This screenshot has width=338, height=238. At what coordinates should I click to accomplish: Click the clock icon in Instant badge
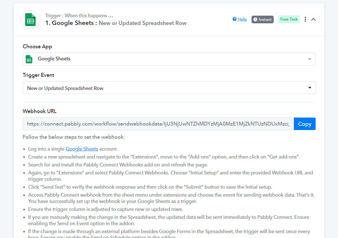[255, 19]
